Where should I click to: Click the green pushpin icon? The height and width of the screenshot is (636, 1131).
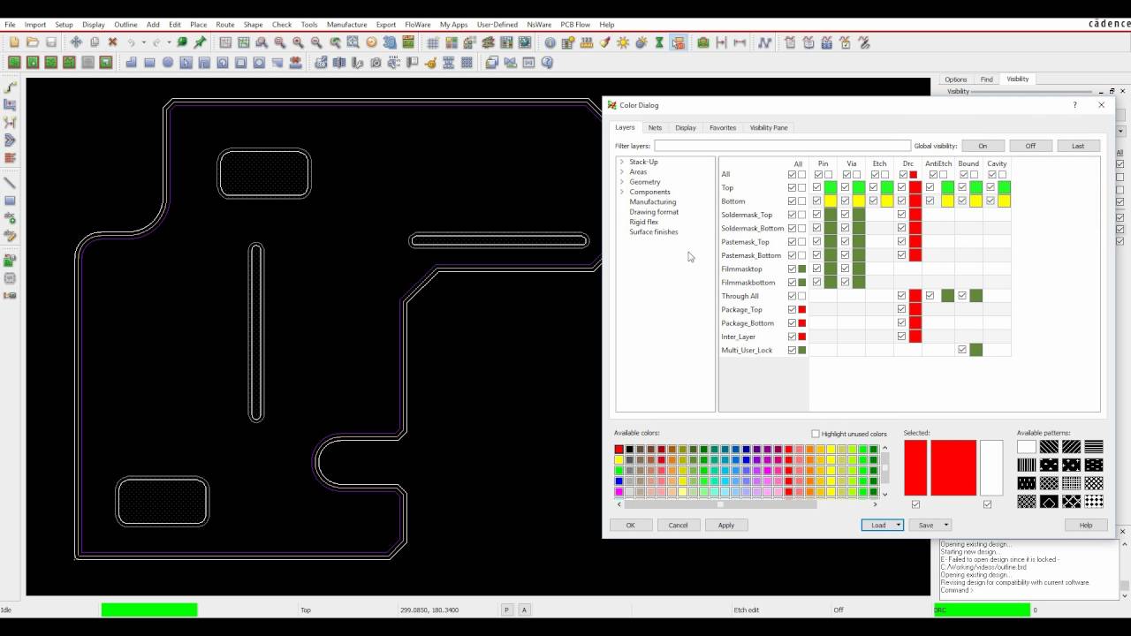[x=201, y=42]
